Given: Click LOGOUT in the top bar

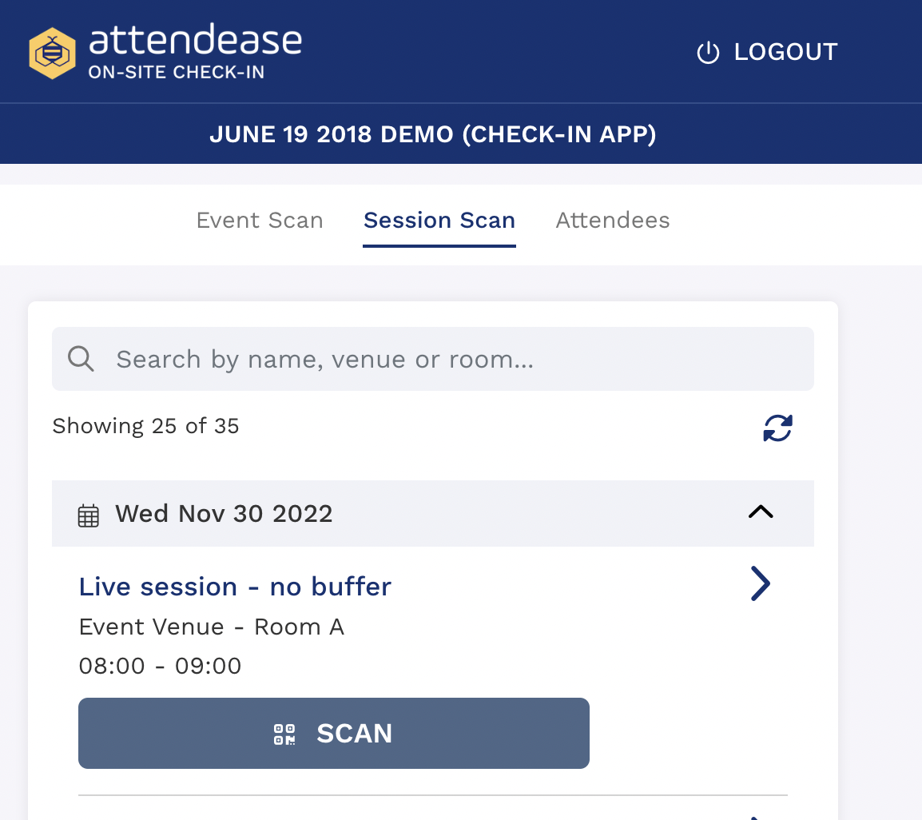Looking at the screenshot, I should click(785, 51).
